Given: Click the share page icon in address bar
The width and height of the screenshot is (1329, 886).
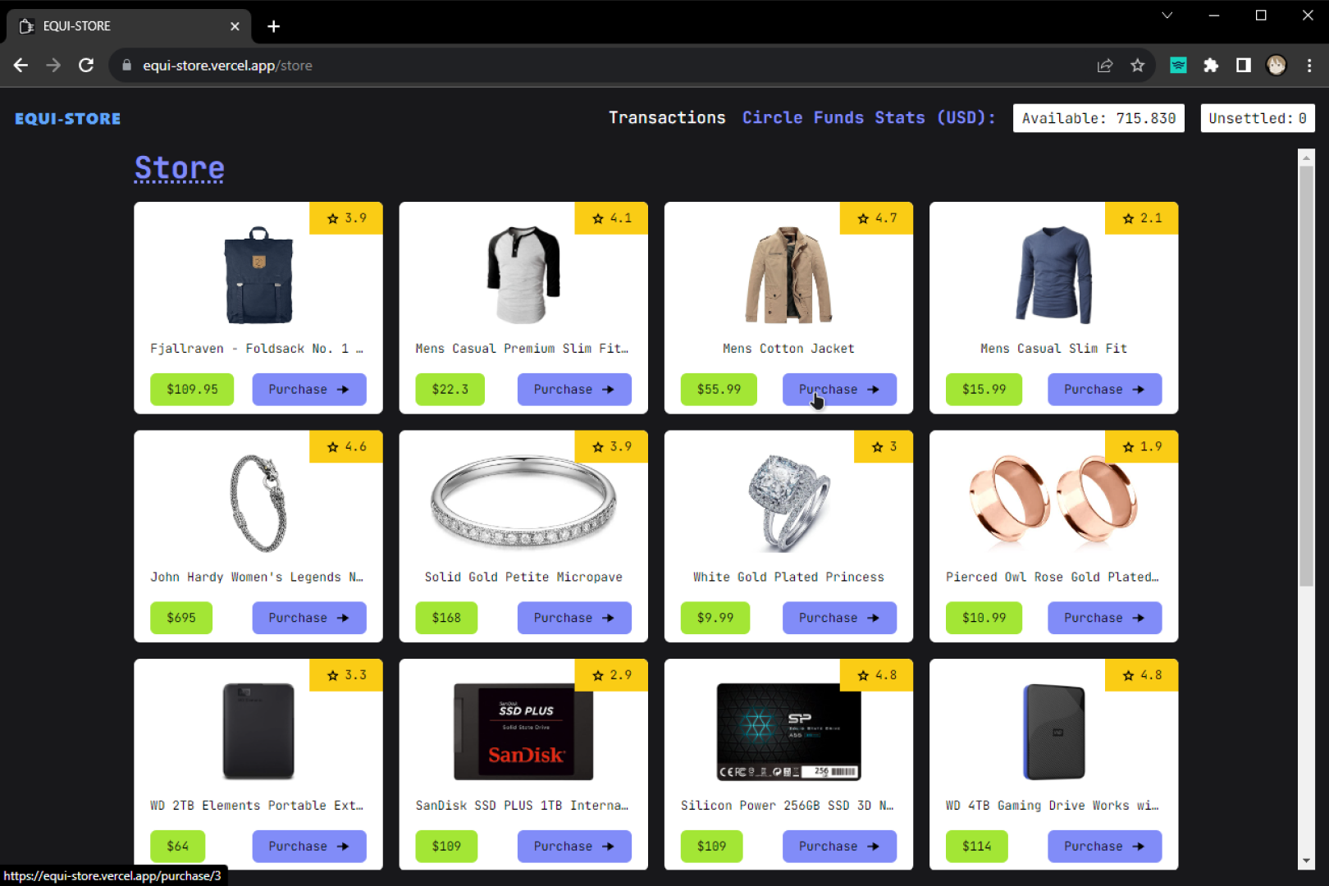Looking at the screenshot, I should click(x=1105, y=66).
